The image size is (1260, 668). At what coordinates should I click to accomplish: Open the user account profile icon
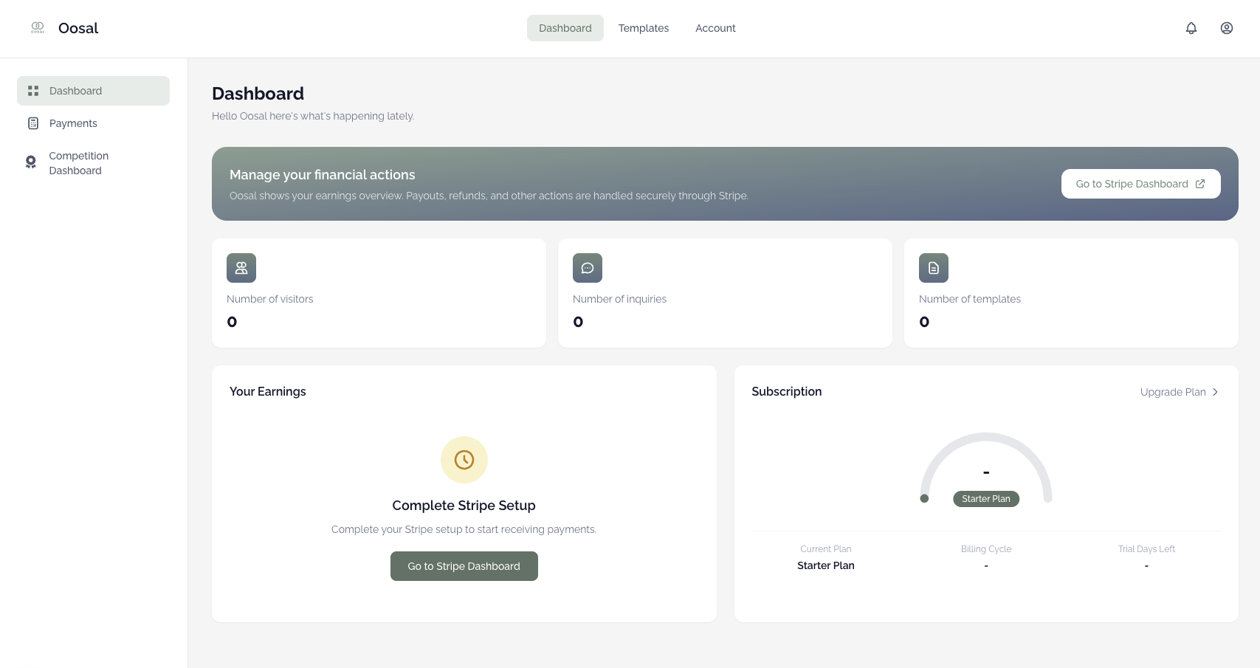[1227, 27]
